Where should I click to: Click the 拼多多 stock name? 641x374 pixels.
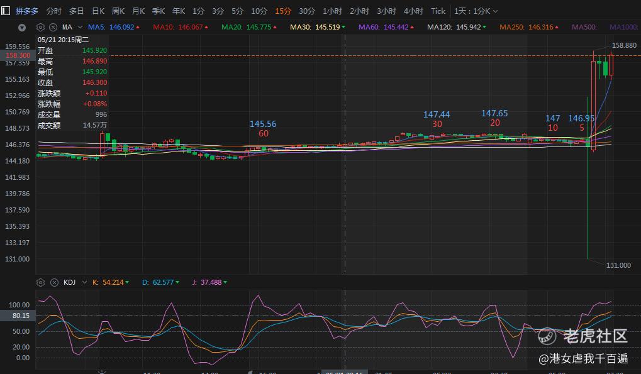pyautogui.click(x=27, y=11)
